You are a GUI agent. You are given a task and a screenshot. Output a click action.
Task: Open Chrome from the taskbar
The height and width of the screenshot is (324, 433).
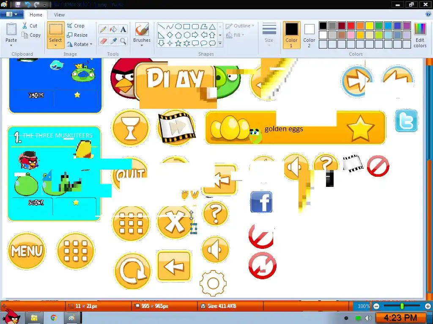[54, 318]
